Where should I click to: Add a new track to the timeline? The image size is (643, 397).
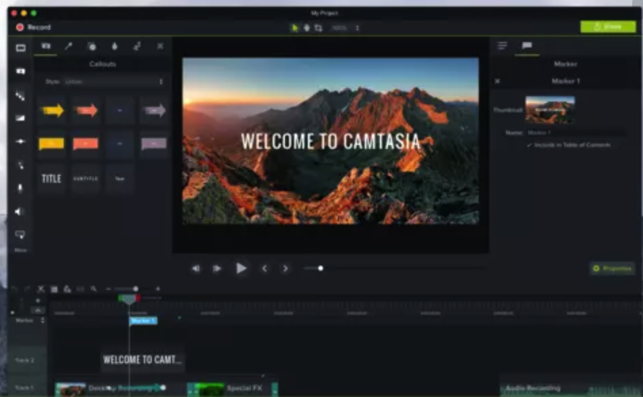coord(38,301)
